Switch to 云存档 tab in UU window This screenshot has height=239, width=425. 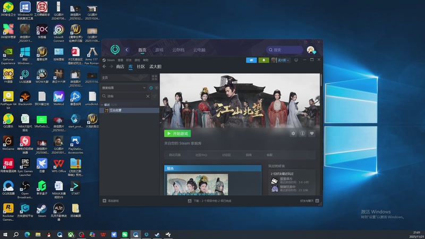(x=178, y=50)
